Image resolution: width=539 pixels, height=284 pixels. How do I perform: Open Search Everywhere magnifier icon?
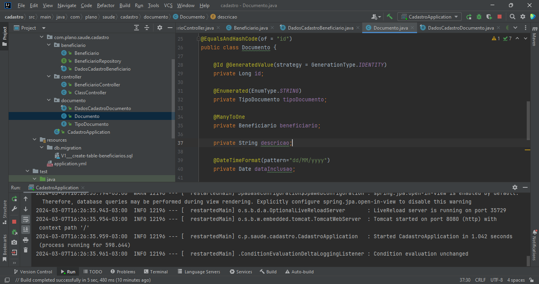pyautogui.click(x=513, y=17)
